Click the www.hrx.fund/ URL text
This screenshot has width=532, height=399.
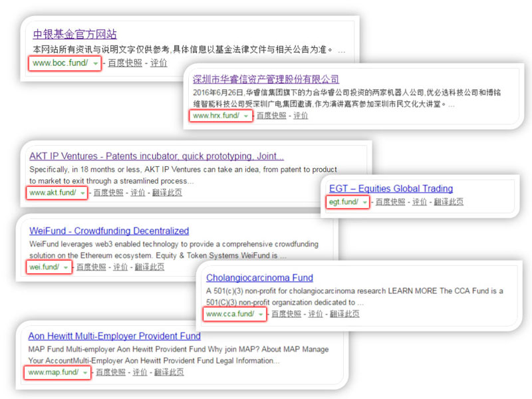pyautogui.click(x=216, y=115)
